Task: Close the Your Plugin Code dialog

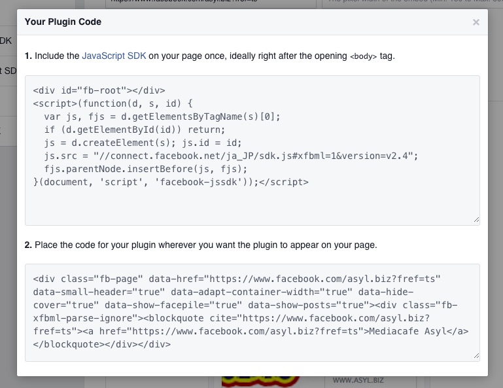Action: click(x=476, y=22)
